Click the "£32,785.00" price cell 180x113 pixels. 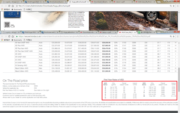[106, 60]
